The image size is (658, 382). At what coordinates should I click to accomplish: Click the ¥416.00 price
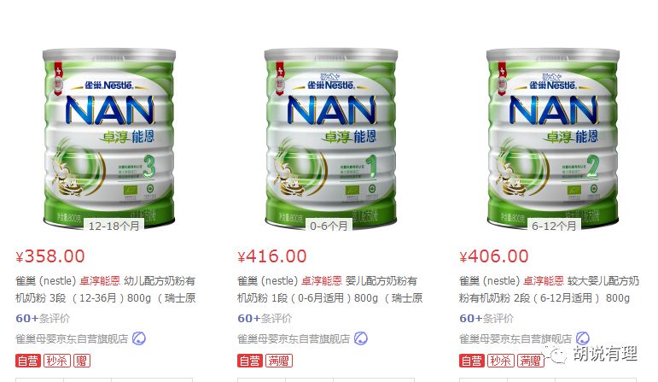272,256
